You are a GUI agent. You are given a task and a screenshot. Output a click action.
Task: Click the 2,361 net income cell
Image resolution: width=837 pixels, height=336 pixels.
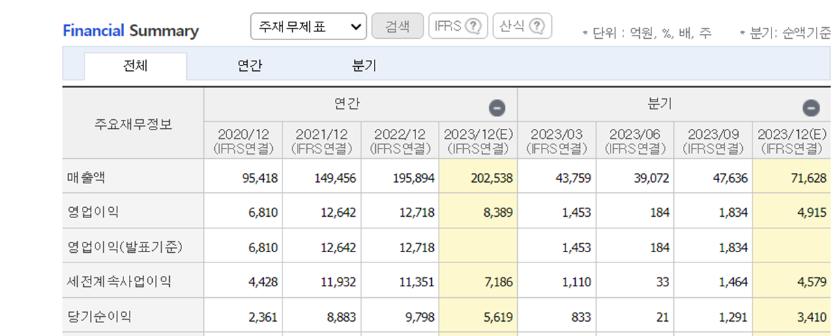coord(244,316)
